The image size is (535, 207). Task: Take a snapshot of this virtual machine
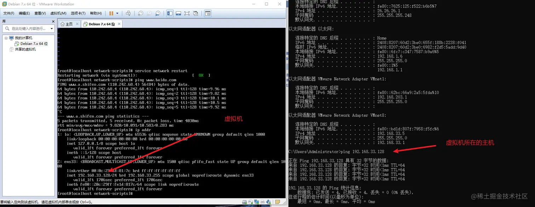point(140,13)
